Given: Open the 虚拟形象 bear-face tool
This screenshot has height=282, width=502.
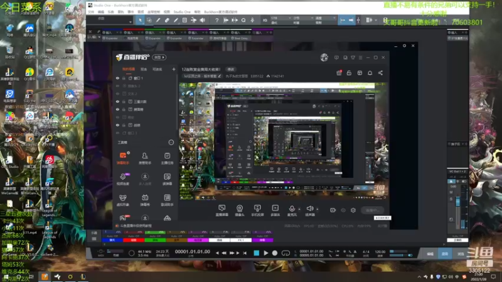Looking at the screenshot, I should (x=123, y=200).
